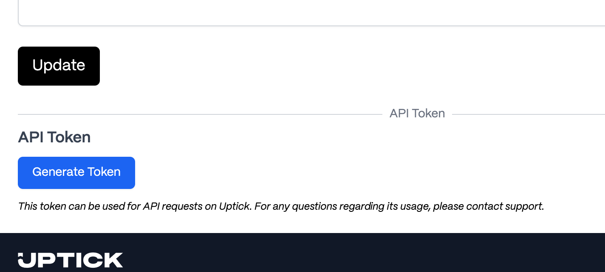
Task: Click the bold API Token heading
Action: (54, 137)
